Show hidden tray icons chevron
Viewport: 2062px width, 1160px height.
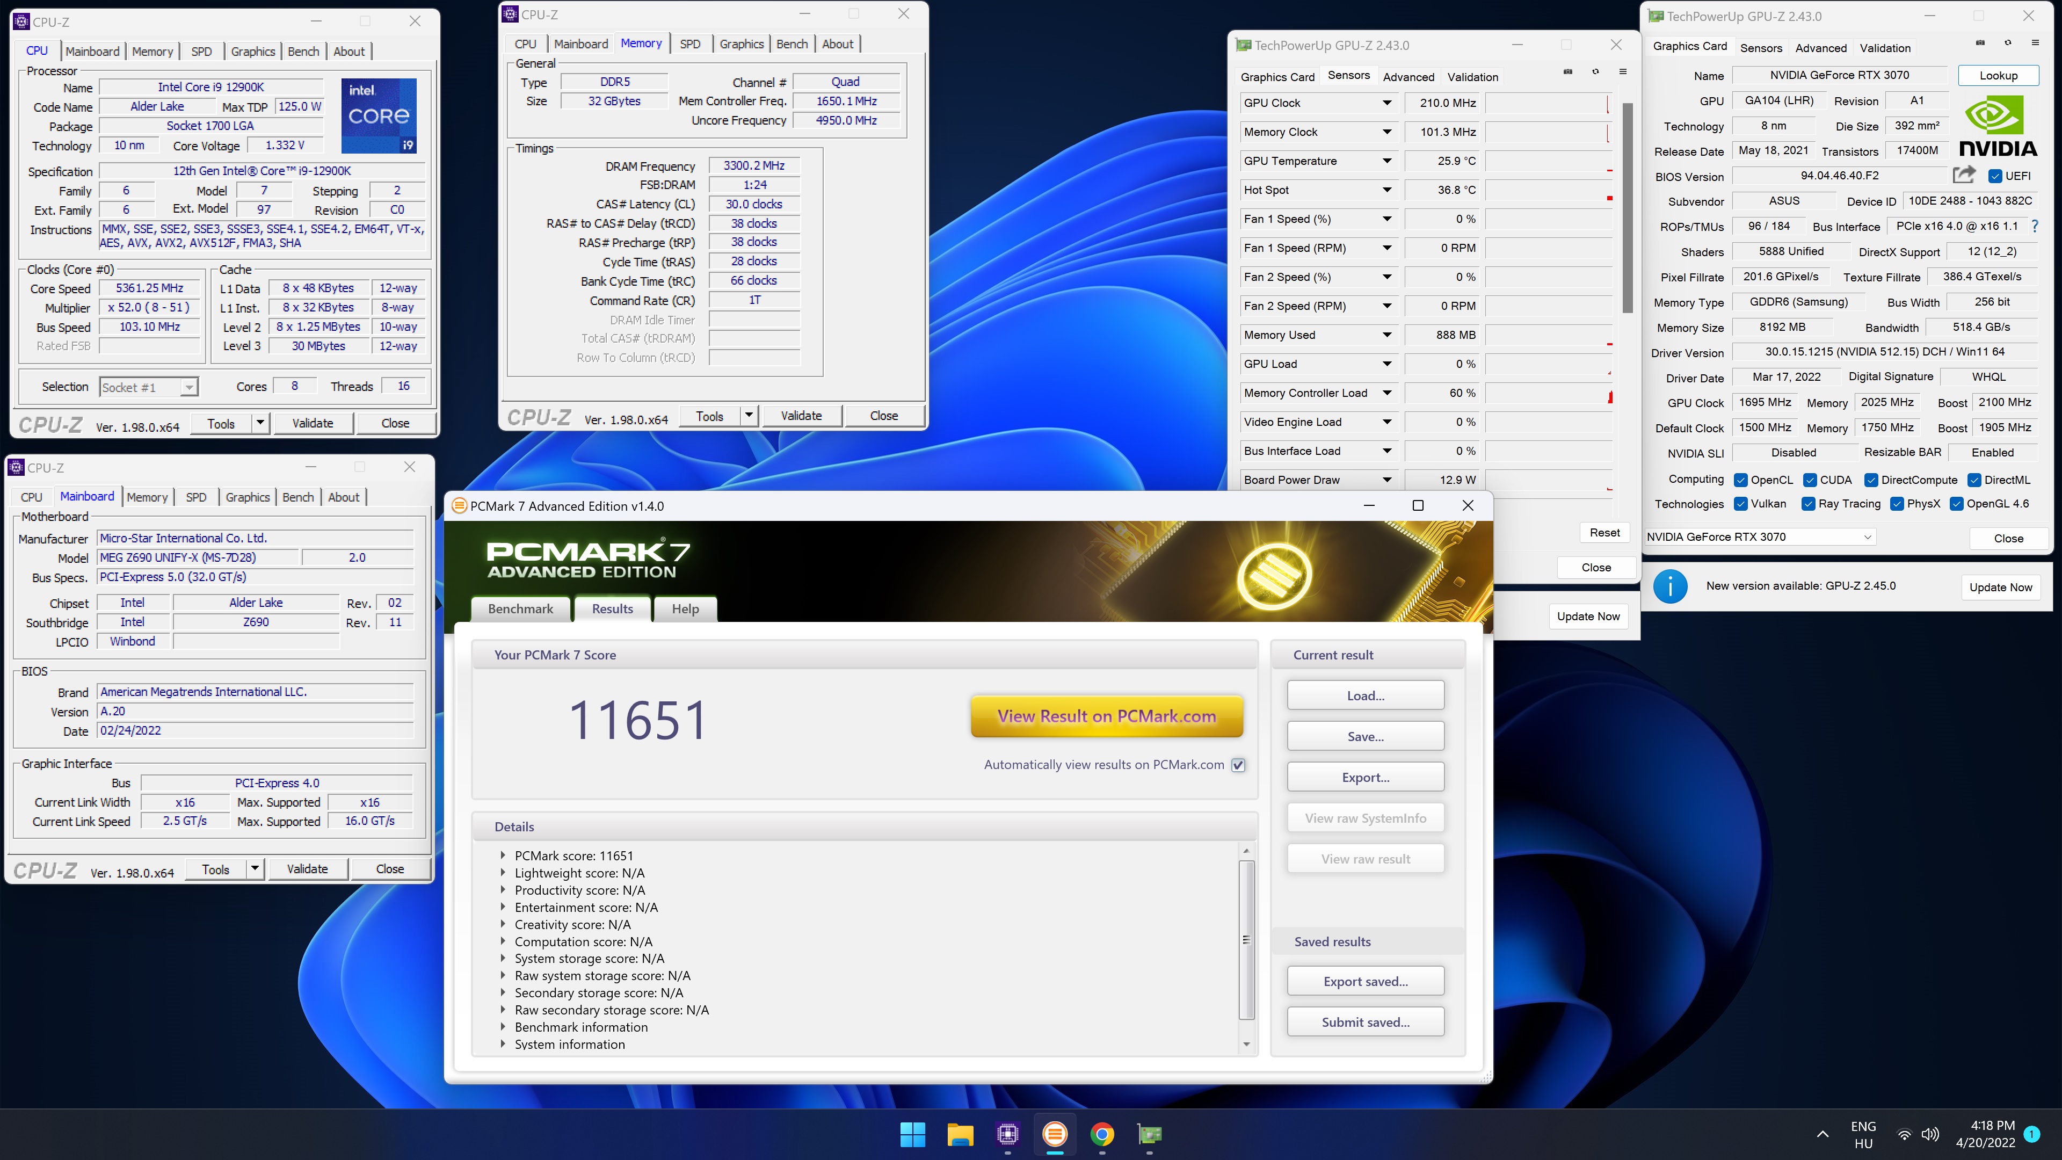[x=1823, y=1134]
